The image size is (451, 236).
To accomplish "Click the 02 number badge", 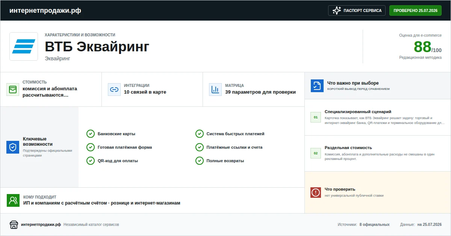I will pyautogui.click(x=316, y=153).
